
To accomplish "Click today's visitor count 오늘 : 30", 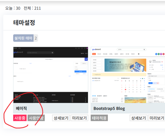I will (x=13, y=8).
